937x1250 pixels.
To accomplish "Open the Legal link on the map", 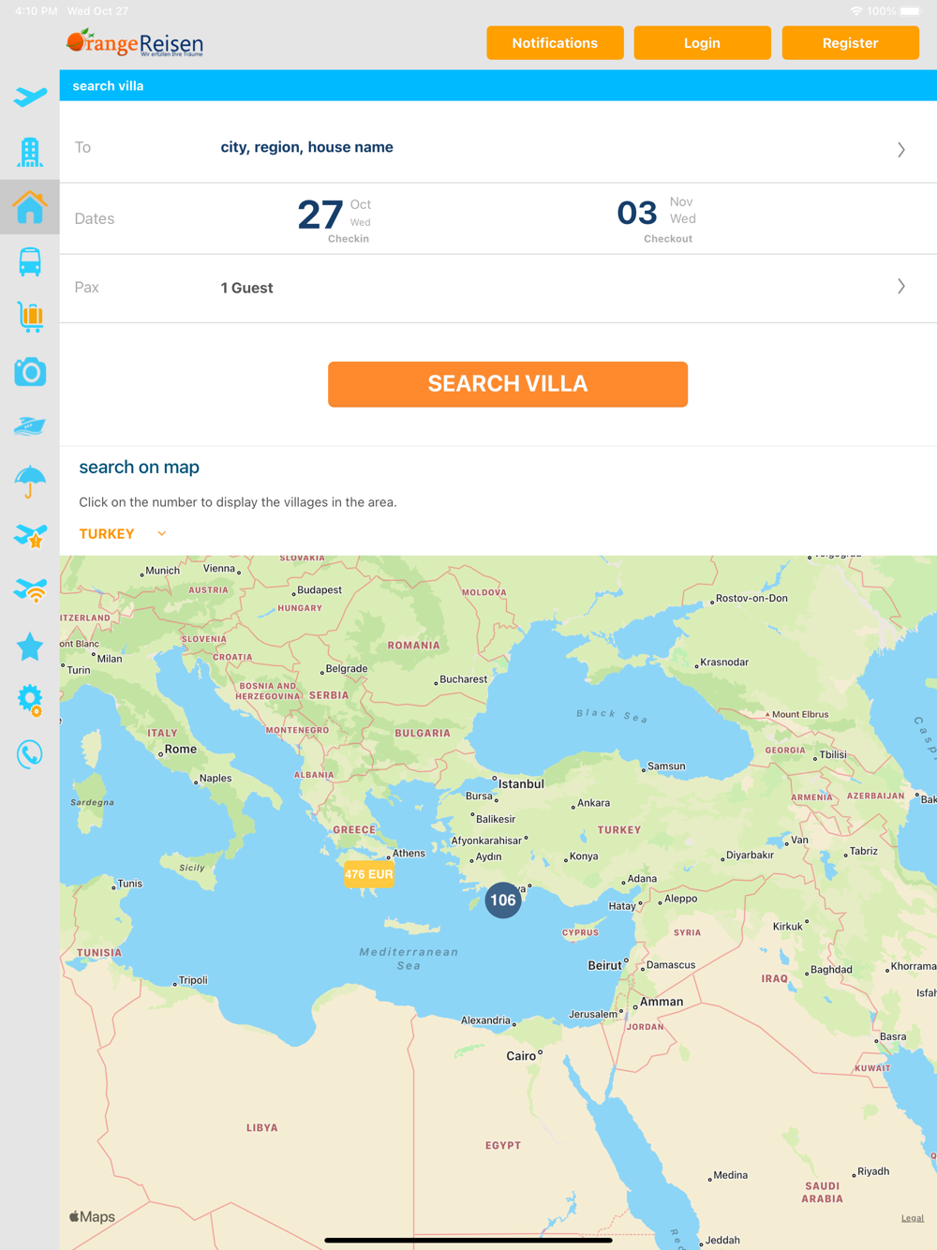I will 913,1218.
